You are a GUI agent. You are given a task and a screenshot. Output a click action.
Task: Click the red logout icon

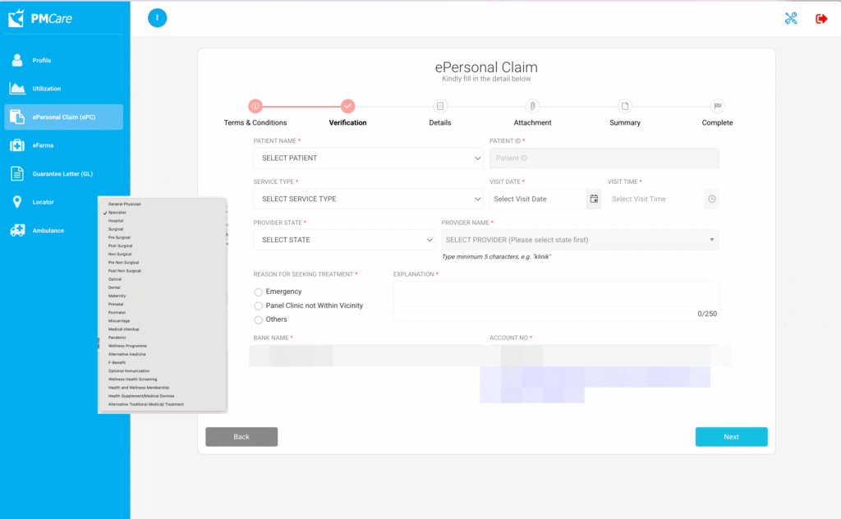point(821,18)
